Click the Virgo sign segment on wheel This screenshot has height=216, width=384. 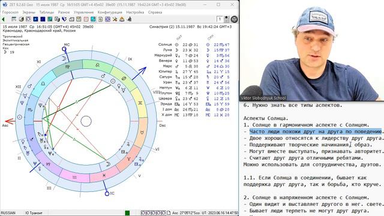pyautogui.click(x=67, y=67)
